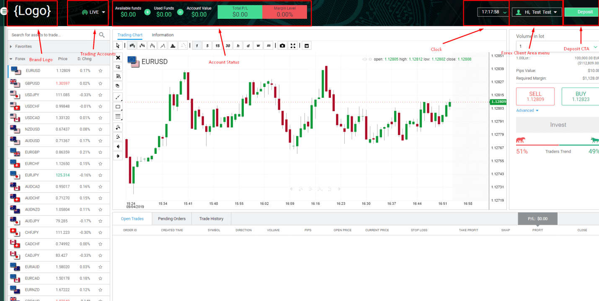Set chart timeframe to daily (d)
Image resolution: width=599 pixels, height=301 pixels.
248,46
